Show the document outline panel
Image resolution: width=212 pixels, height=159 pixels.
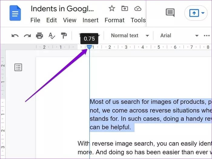(18, 67)
